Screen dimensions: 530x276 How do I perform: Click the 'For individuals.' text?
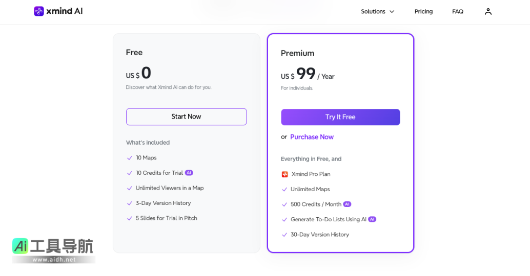[297, 88]
